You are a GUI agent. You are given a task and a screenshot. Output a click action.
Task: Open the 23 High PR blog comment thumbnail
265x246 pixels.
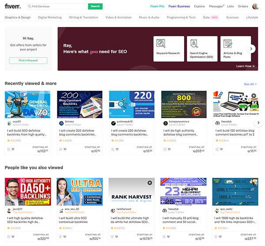[x=183, y=192]
